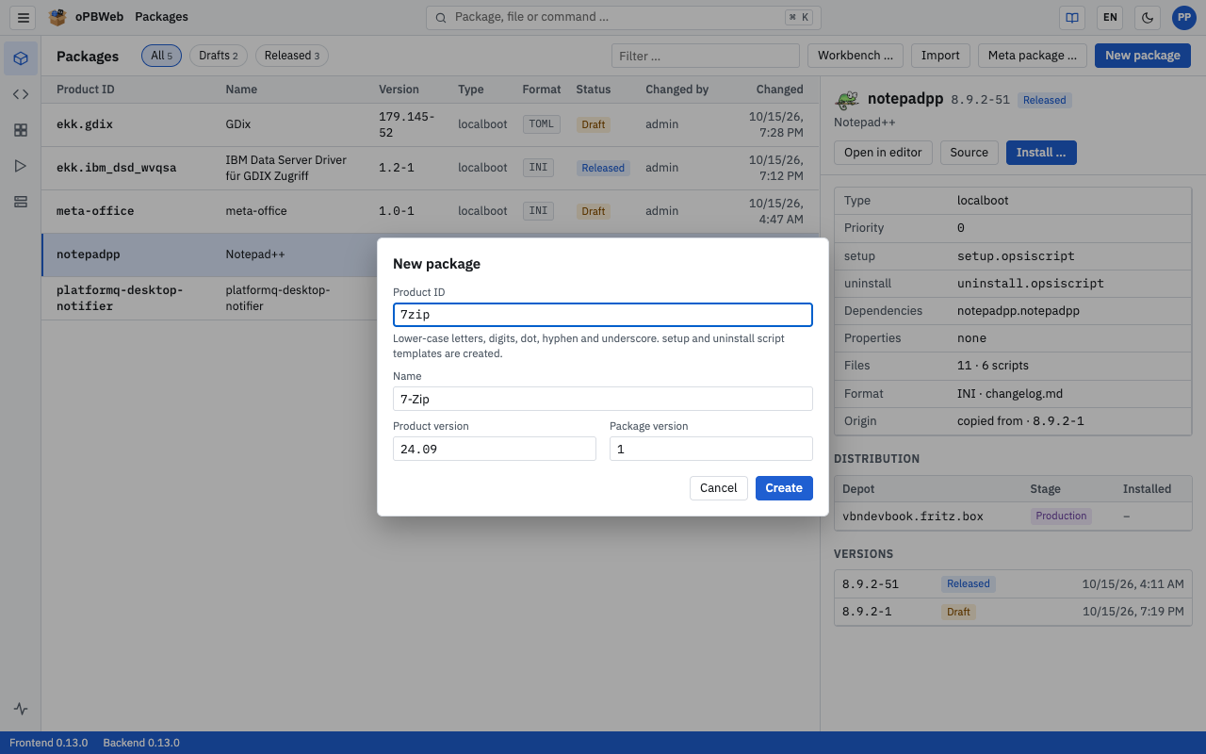The height and width of the screenshot is (754, 1206).
Task: Click the Import button
Action: point(940,56)
